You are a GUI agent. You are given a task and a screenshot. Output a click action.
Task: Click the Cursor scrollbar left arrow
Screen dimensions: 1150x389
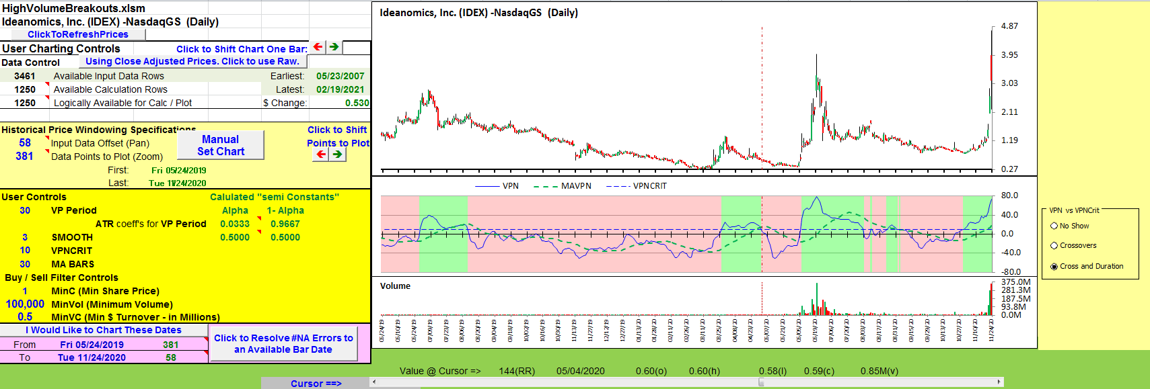pos(374,382)
